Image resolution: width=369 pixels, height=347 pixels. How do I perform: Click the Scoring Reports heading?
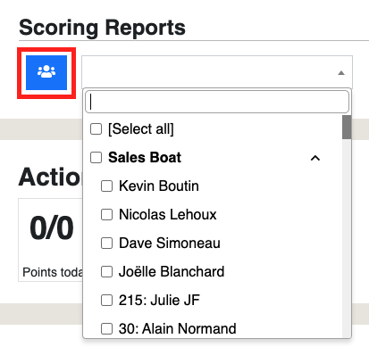102,28
